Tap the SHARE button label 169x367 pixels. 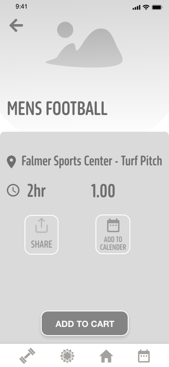(41, 244)
